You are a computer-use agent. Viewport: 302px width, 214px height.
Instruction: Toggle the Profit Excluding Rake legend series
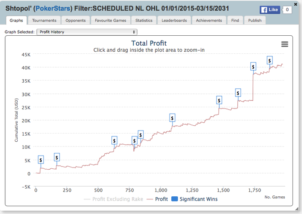click(x=113, y=199)
